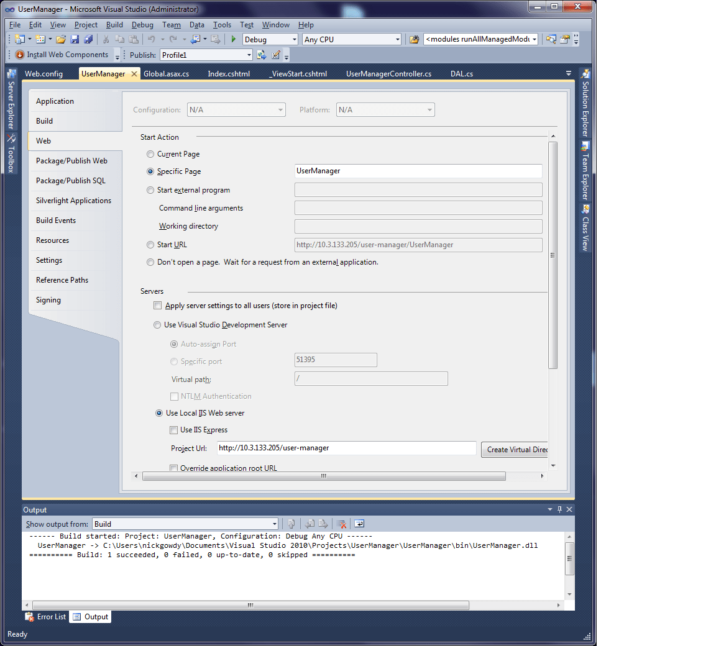Click the Navigate Backward icon

[x=195, y=39]
